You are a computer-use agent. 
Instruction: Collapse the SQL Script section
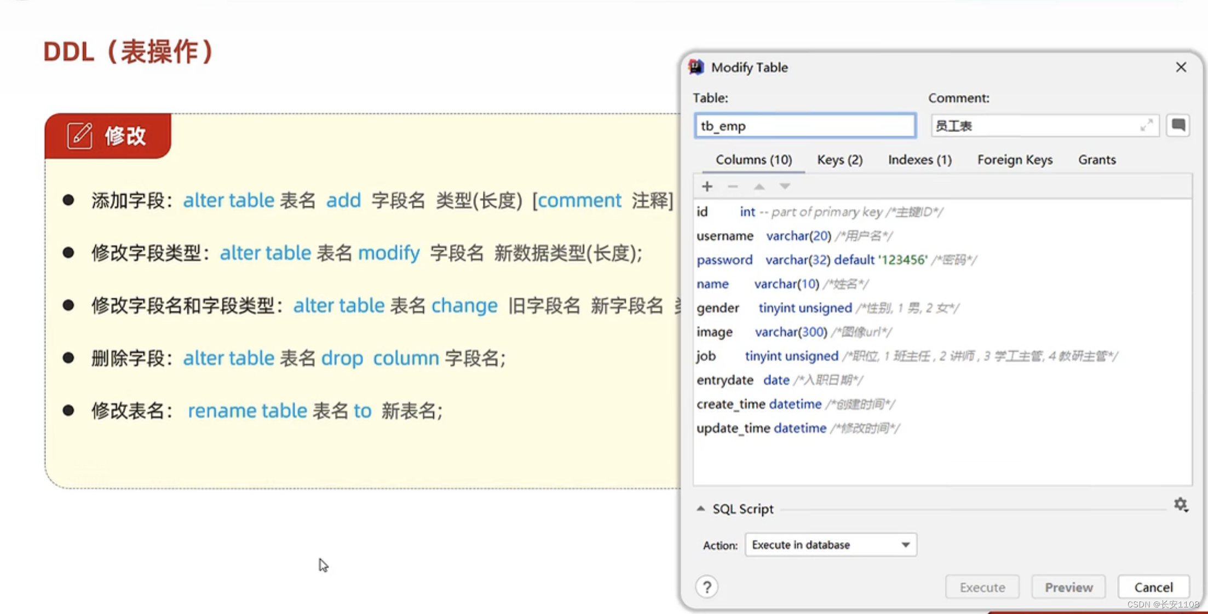pyautogui.click(x=700, y=509)
